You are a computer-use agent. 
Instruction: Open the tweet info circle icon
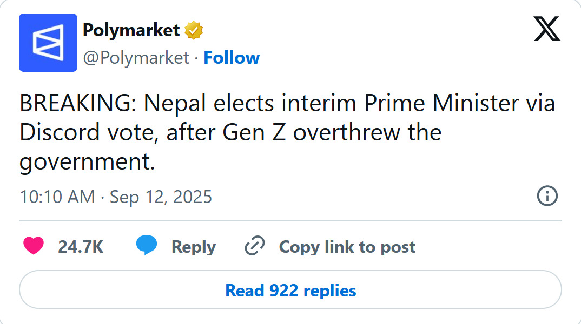tap(547, 195)
